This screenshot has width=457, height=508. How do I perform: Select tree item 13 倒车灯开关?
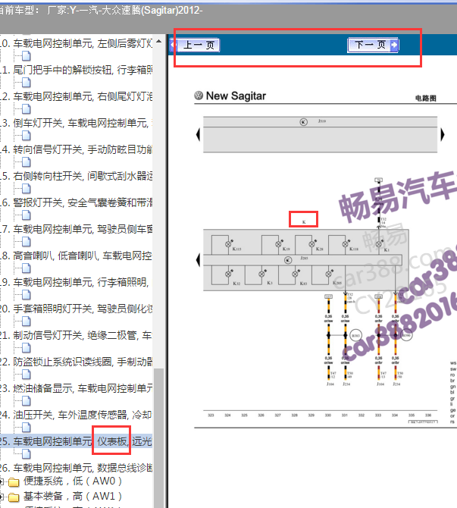pos(76,123)
